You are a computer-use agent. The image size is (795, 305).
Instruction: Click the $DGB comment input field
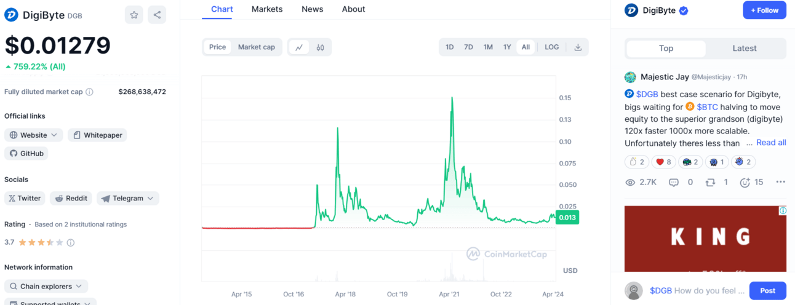pos(697,291)
